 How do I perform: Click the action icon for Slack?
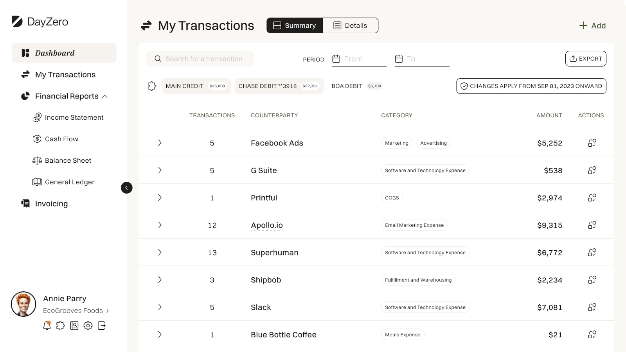[x=592, y=307]
